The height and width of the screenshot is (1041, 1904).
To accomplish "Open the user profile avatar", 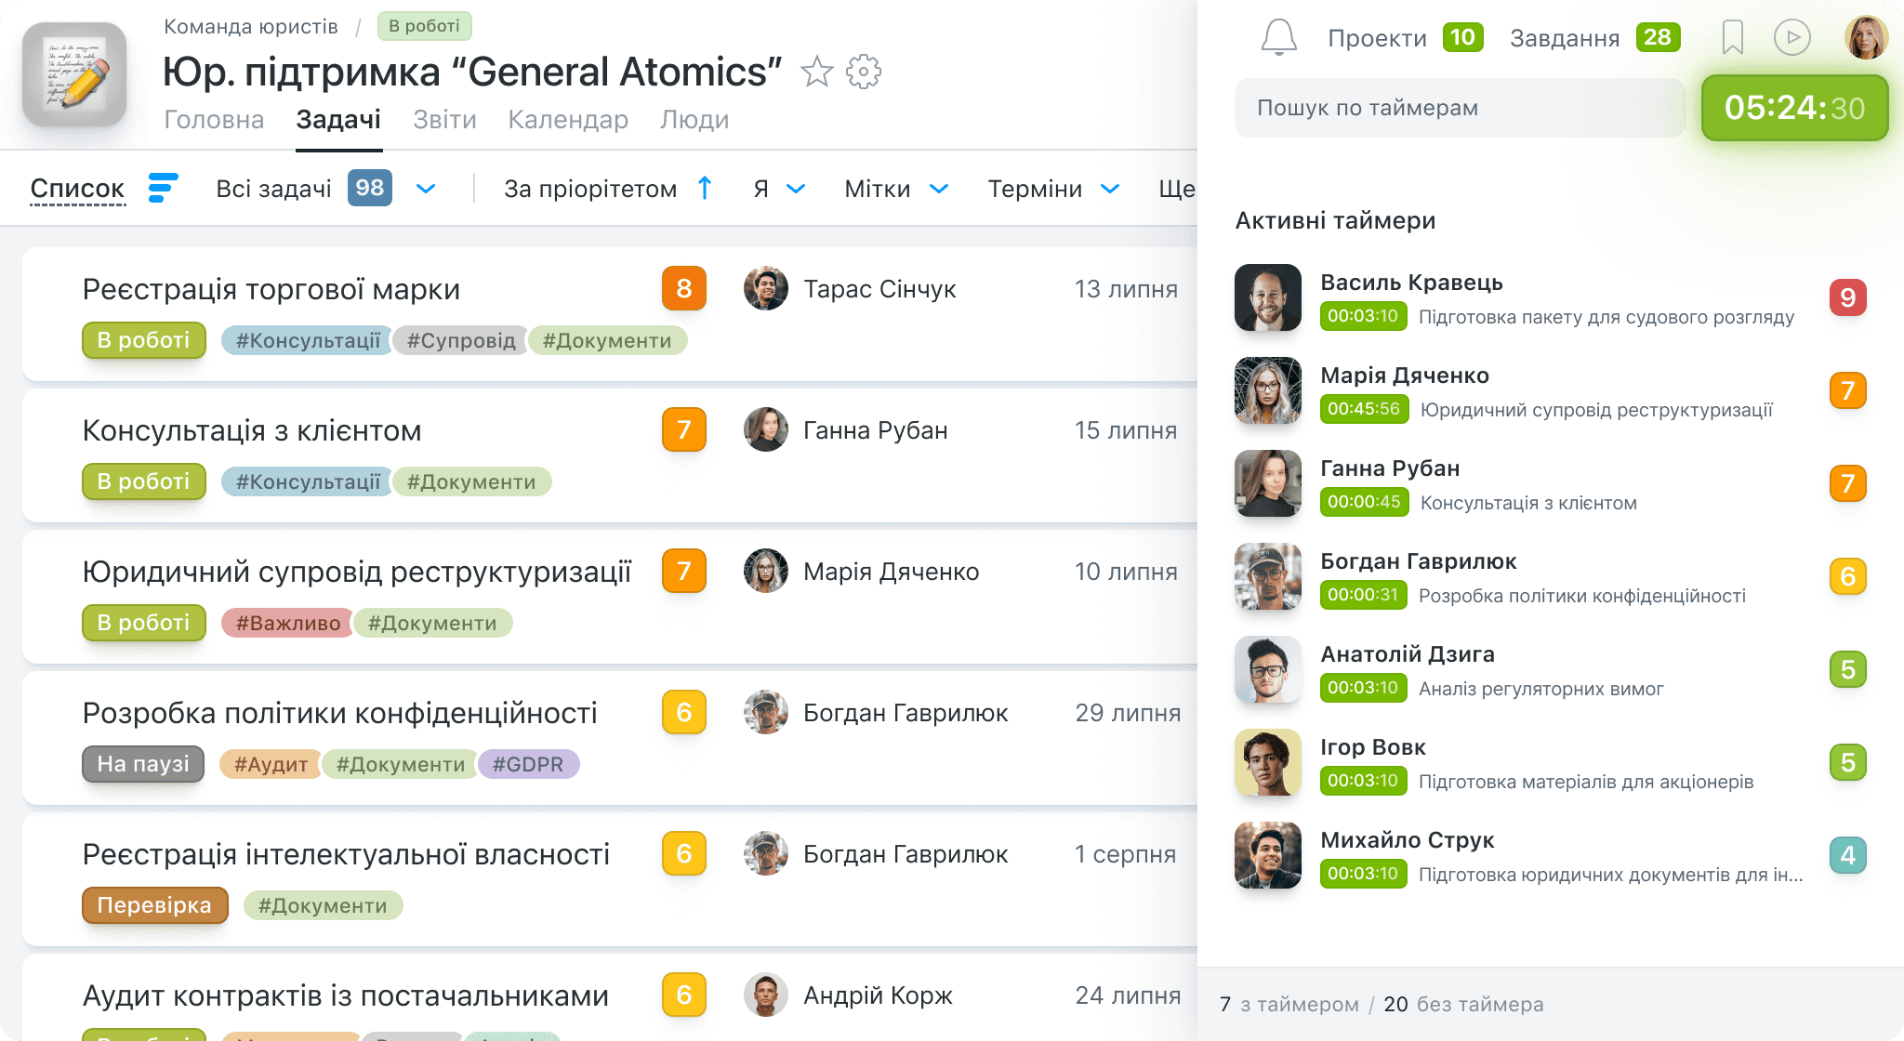I will pyautogui.click(x=1866, y=38).
